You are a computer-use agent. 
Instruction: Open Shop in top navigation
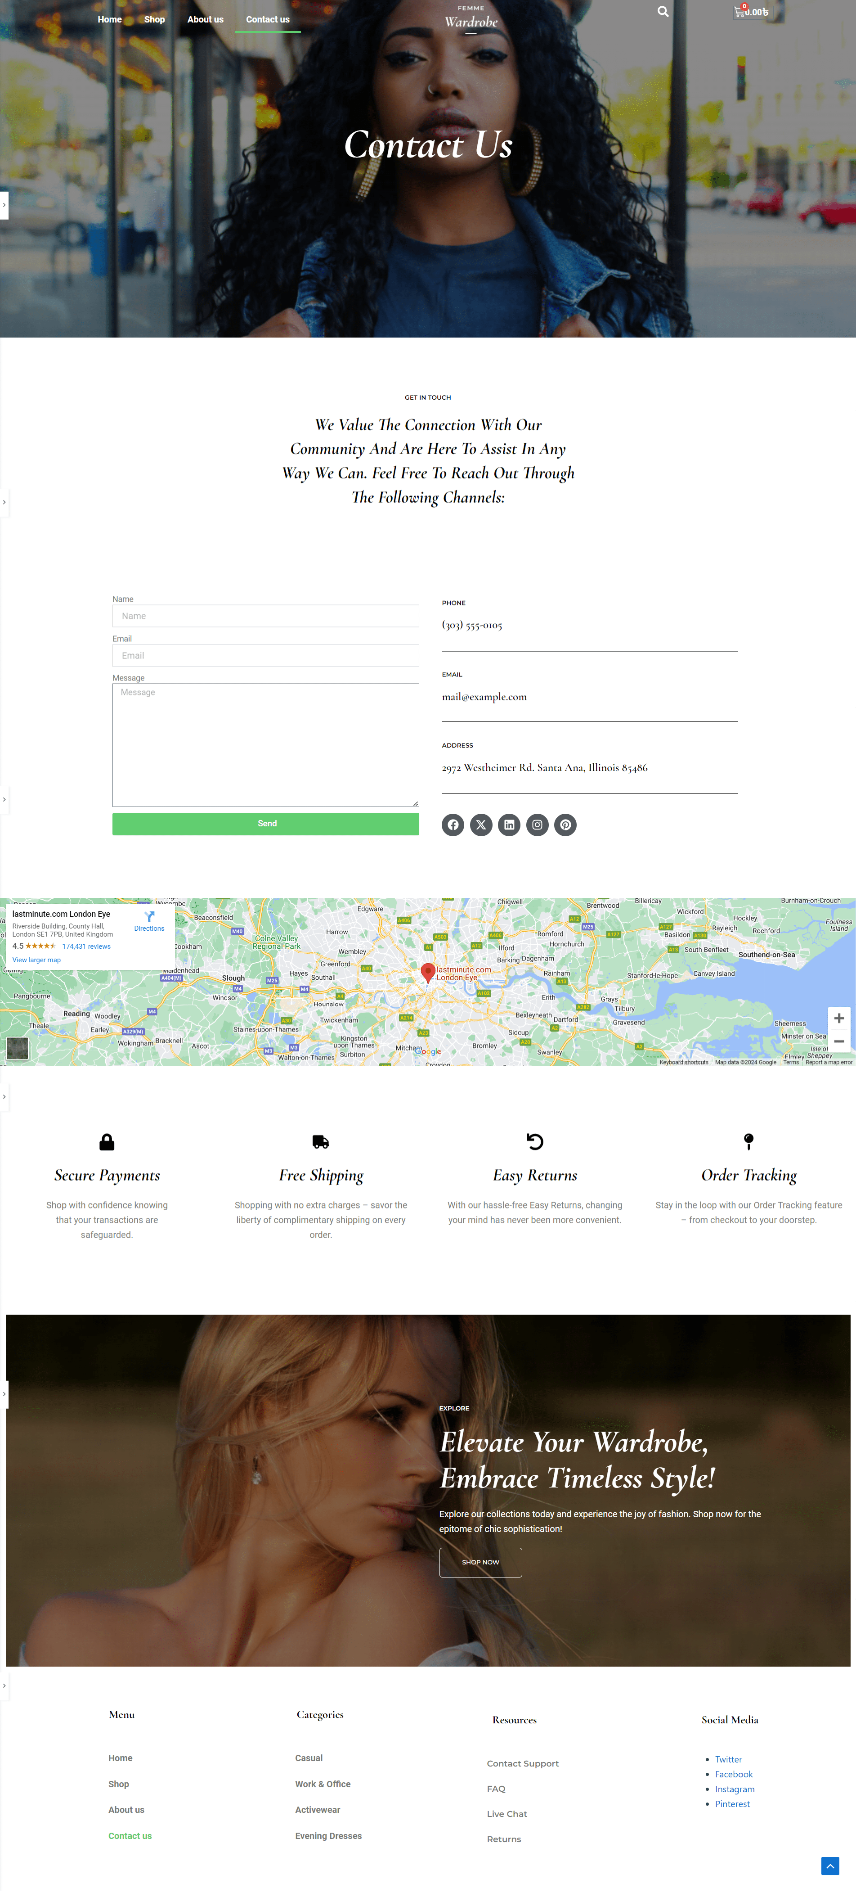pyautogui.click(x=154, y=19)
